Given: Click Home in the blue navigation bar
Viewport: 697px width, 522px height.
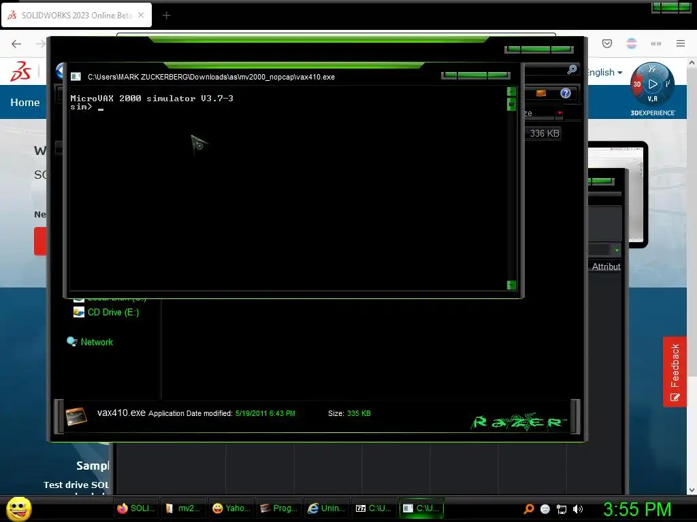Looking at the screenshot, I should (25, 102).
